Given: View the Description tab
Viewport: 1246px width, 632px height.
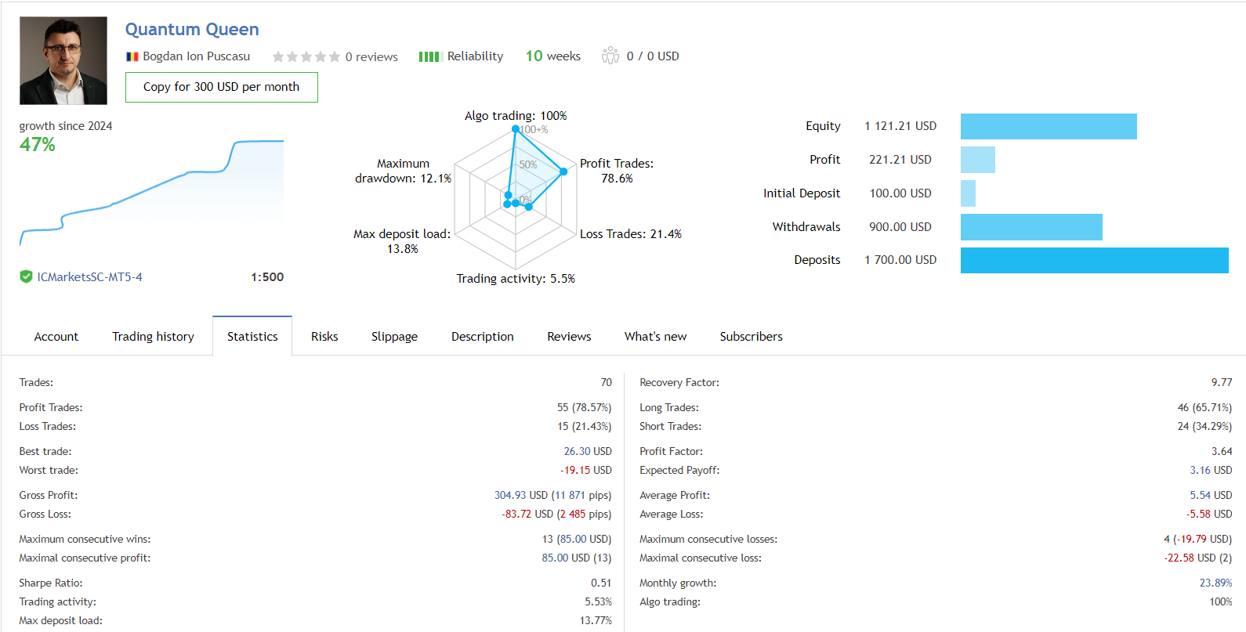Looking at the screenshot, I should (483, 337).
